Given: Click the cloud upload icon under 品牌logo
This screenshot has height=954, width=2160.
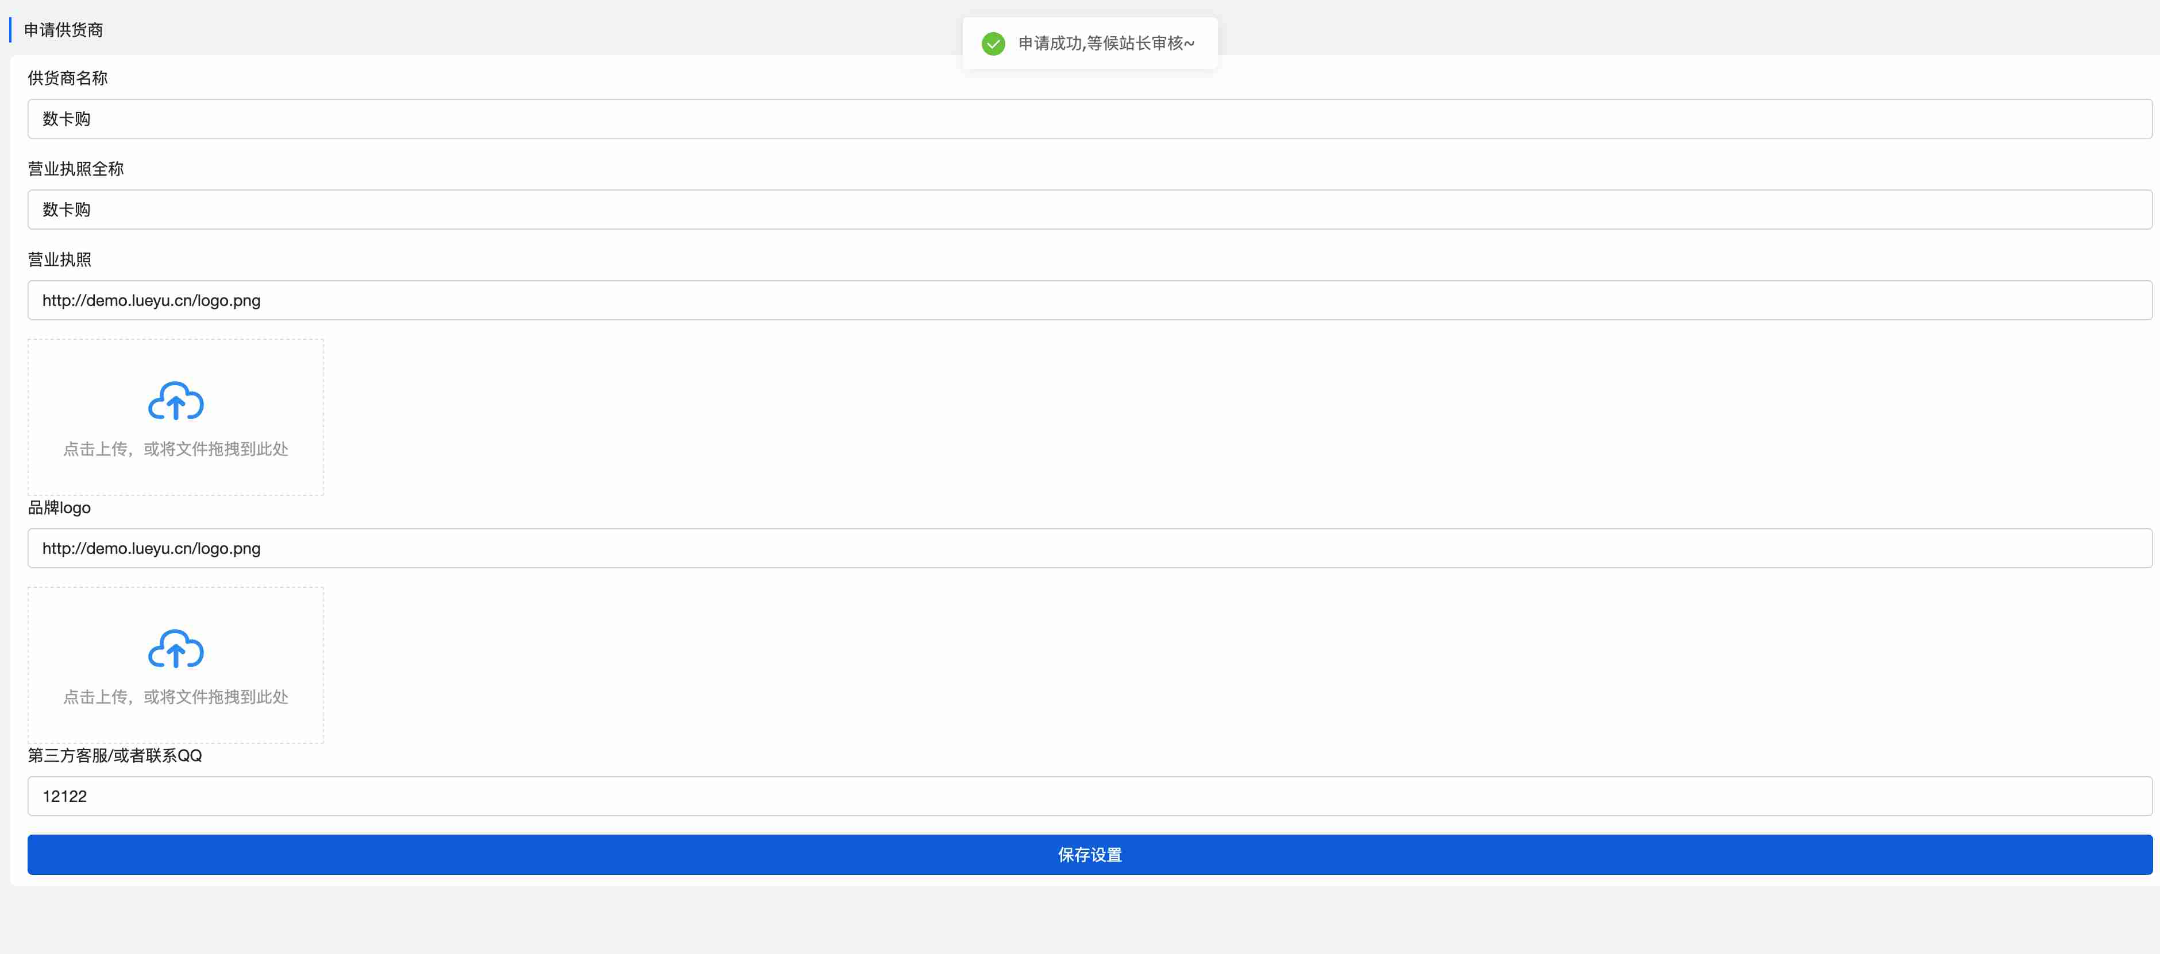Looking at the screenshot, I should point(175,648).
